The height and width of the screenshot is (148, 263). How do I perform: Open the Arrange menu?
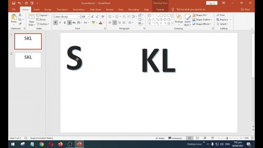click(x=179, y=20)
